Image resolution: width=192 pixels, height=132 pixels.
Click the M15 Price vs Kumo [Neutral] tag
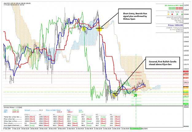(x=89, y=123)
